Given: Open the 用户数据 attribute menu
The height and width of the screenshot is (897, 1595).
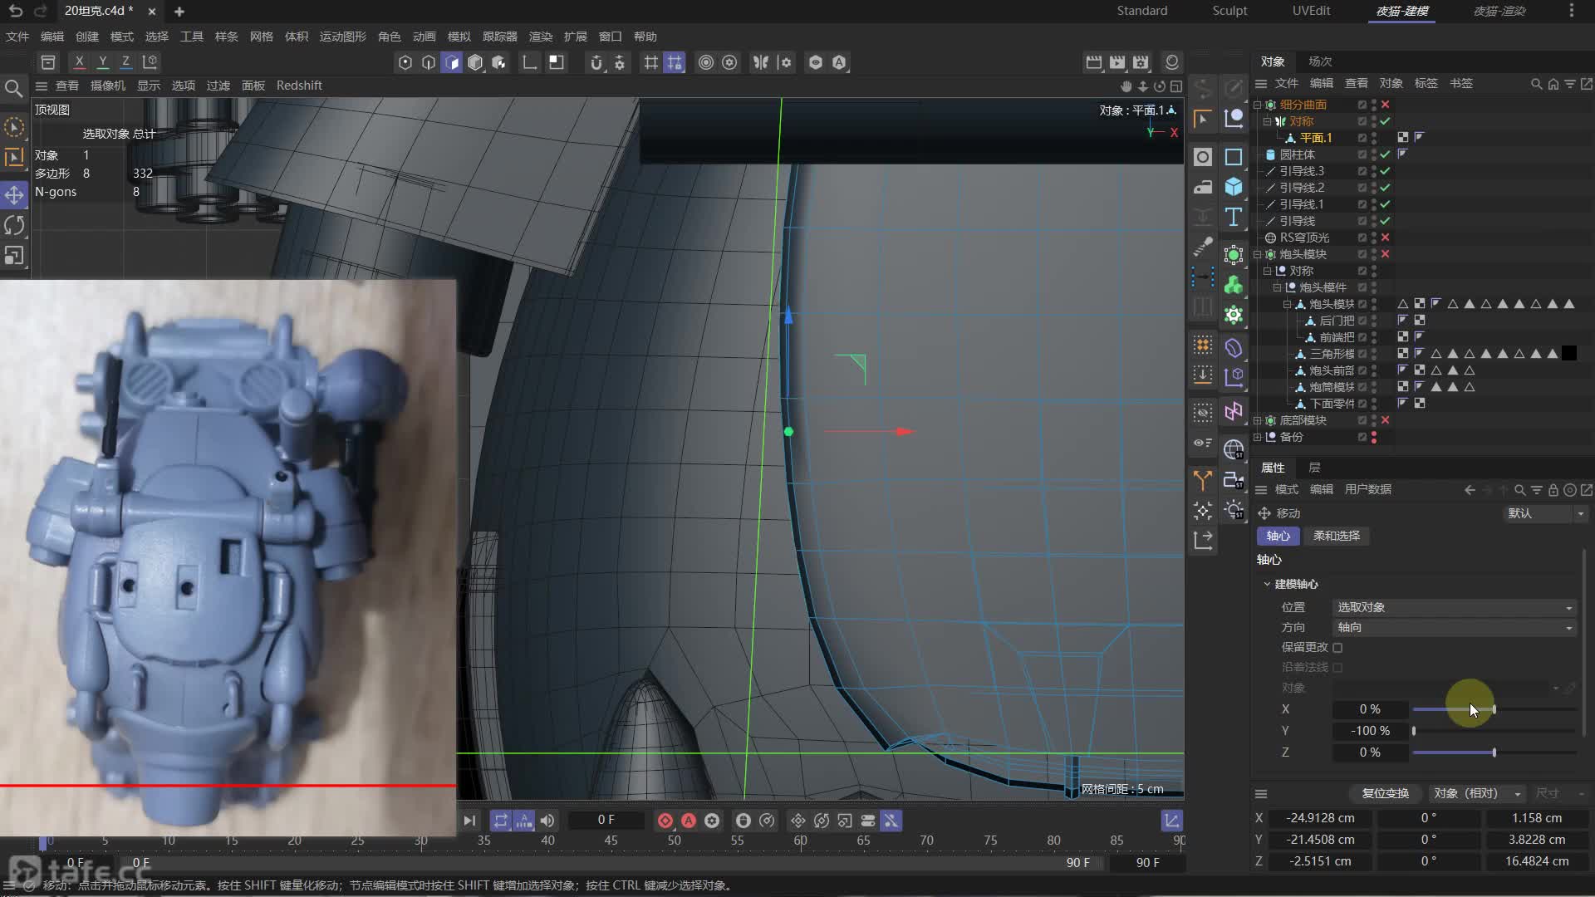Looking at the screenshot, I should click(1367, 489).
